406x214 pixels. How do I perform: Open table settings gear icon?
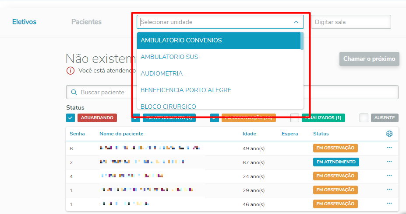(x=389, y=134)
